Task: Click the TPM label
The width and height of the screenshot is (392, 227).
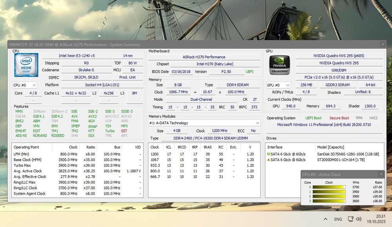Action: [359, 118]
